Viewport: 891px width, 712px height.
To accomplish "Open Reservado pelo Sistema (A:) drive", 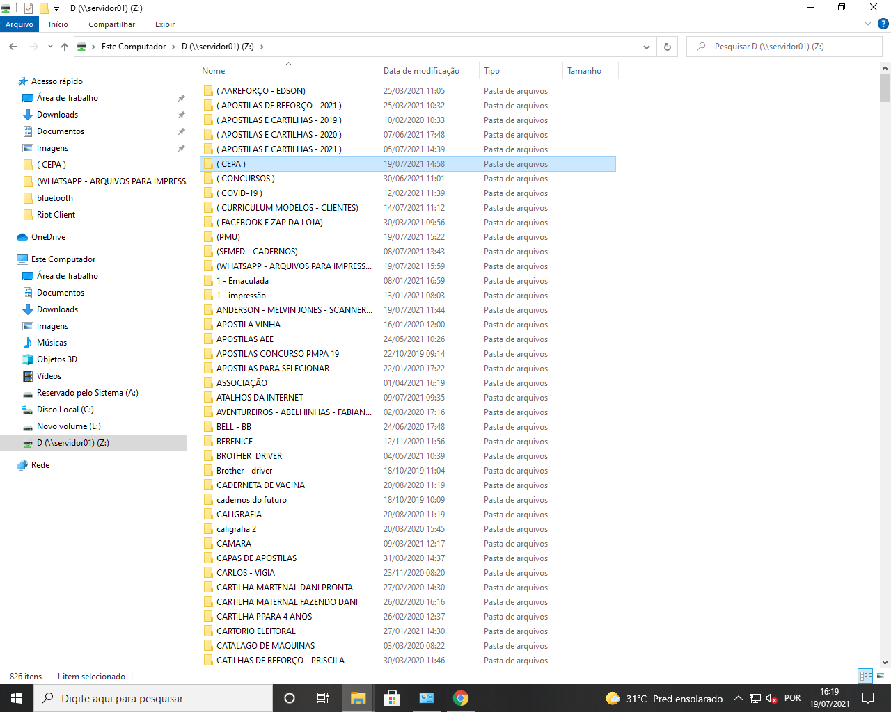I will tap(87, 393).
